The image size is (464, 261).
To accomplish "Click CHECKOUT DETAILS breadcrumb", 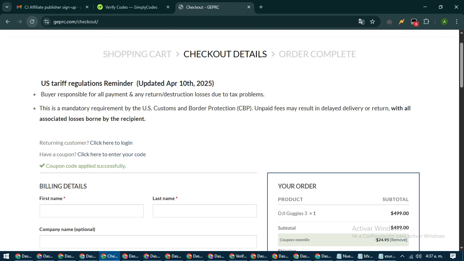I will (x=225, y=54).
